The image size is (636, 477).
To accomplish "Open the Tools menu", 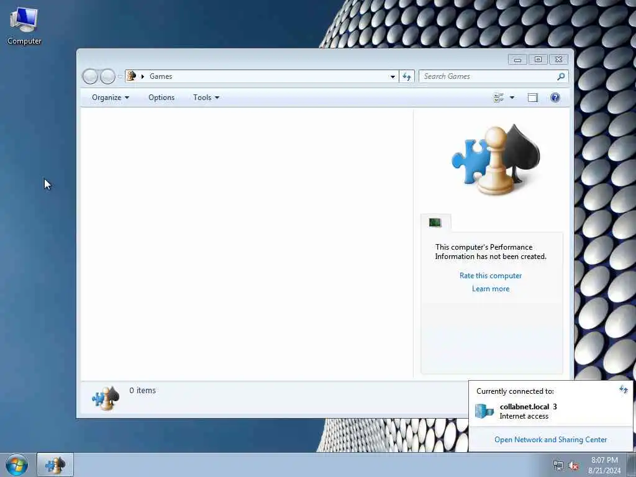I will [206, 98].
